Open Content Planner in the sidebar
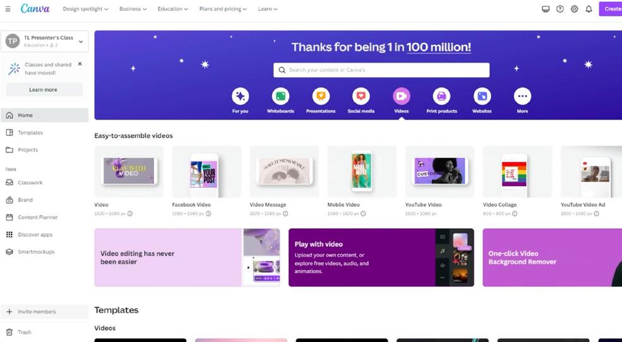Viewport: 622px width, 342px height. click(x=44, y=217)
